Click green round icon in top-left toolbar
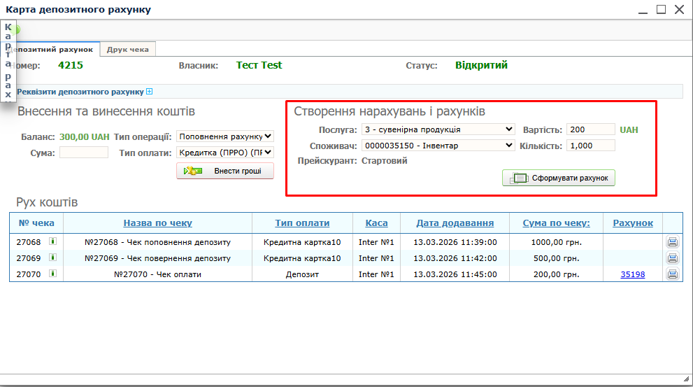This screenshot has height=387, width=693. click(16, 30)
